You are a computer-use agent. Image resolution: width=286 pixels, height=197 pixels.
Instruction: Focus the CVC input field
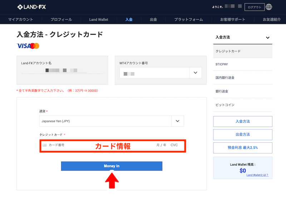(174, 145)
